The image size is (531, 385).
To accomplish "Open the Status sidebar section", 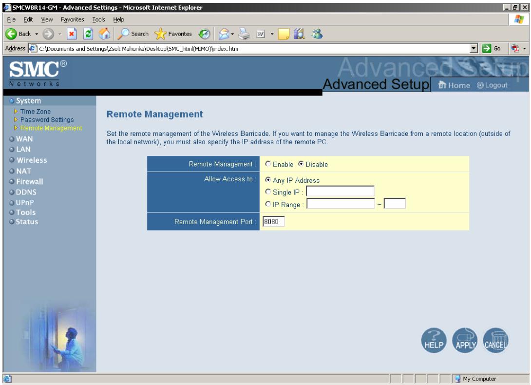I will tap(27, 222).
